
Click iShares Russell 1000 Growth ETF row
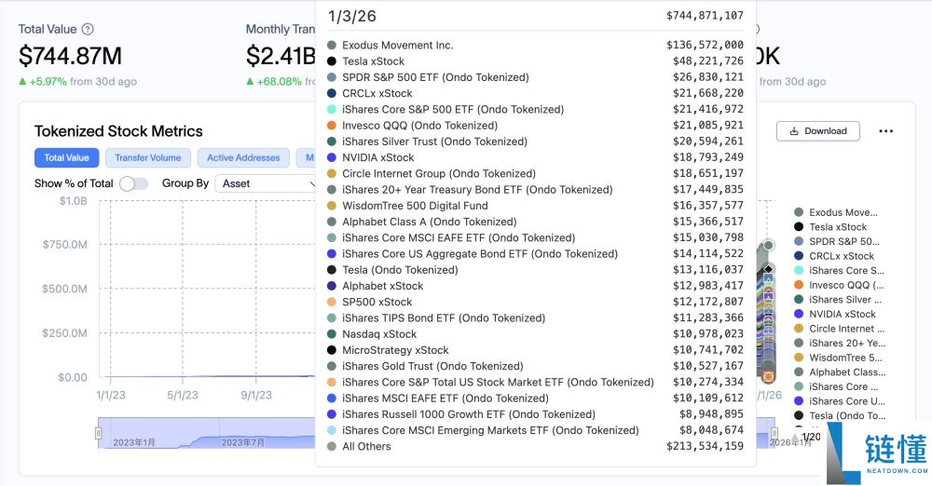(535, 414)
